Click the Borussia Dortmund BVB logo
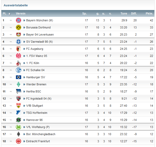This screenshot has height=147, width=156. [x=19, y=27]
